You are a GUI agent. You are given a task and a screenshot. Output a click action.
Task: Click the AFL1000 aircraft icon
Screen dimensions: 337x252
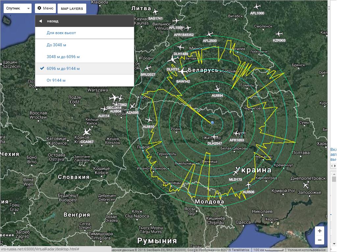(x=257, y=7)
